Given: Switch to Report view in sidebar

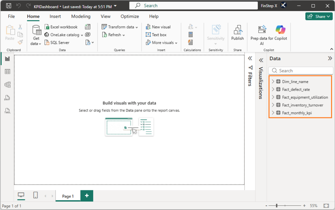Looking at the screenshot, I should pyautogui.click(x=8, y=59).
